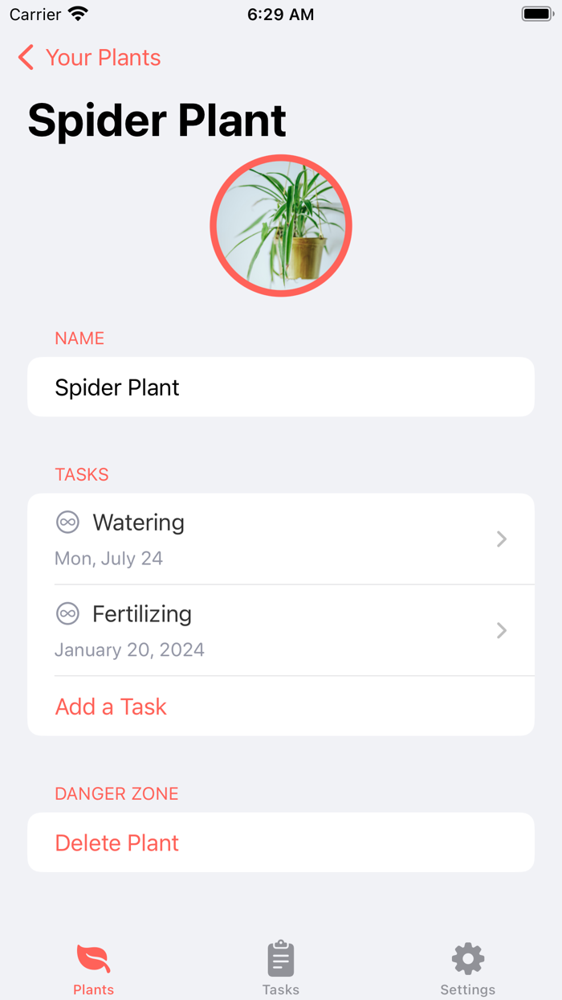Screen dimensions: 562x1000
Task: Tap Add a Task
Action: point(110,706)
